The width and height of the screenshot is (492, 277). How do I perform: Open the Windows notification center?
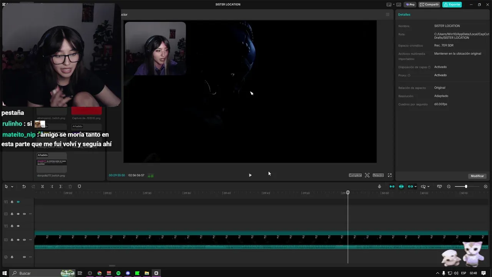[x=484, y=273]
